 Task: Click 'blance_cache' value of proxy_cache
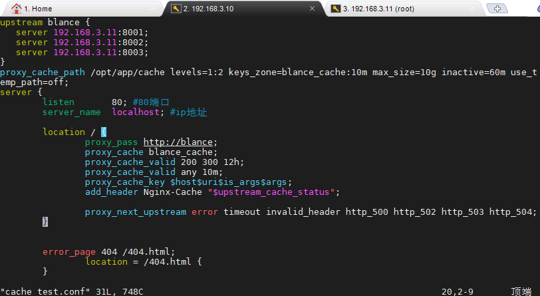point(180,152)
